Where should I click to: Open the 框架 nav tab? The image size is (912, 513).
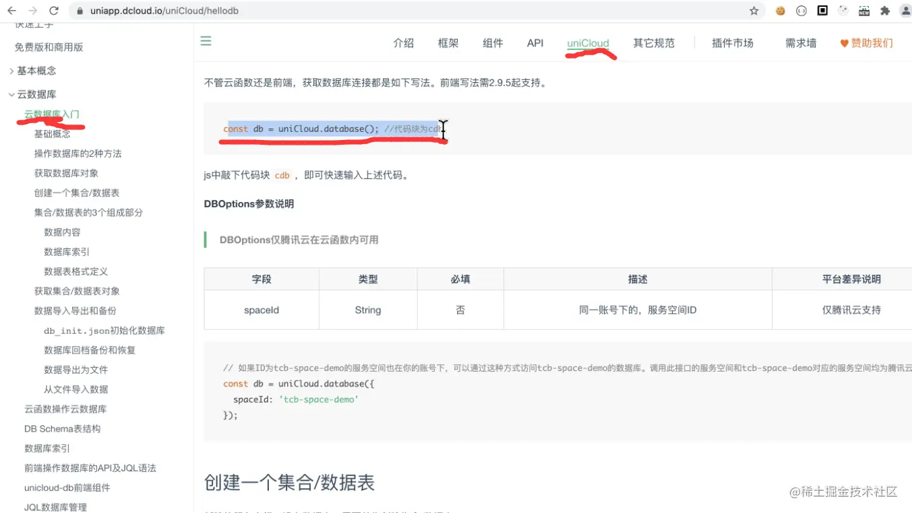click(448, 43)
